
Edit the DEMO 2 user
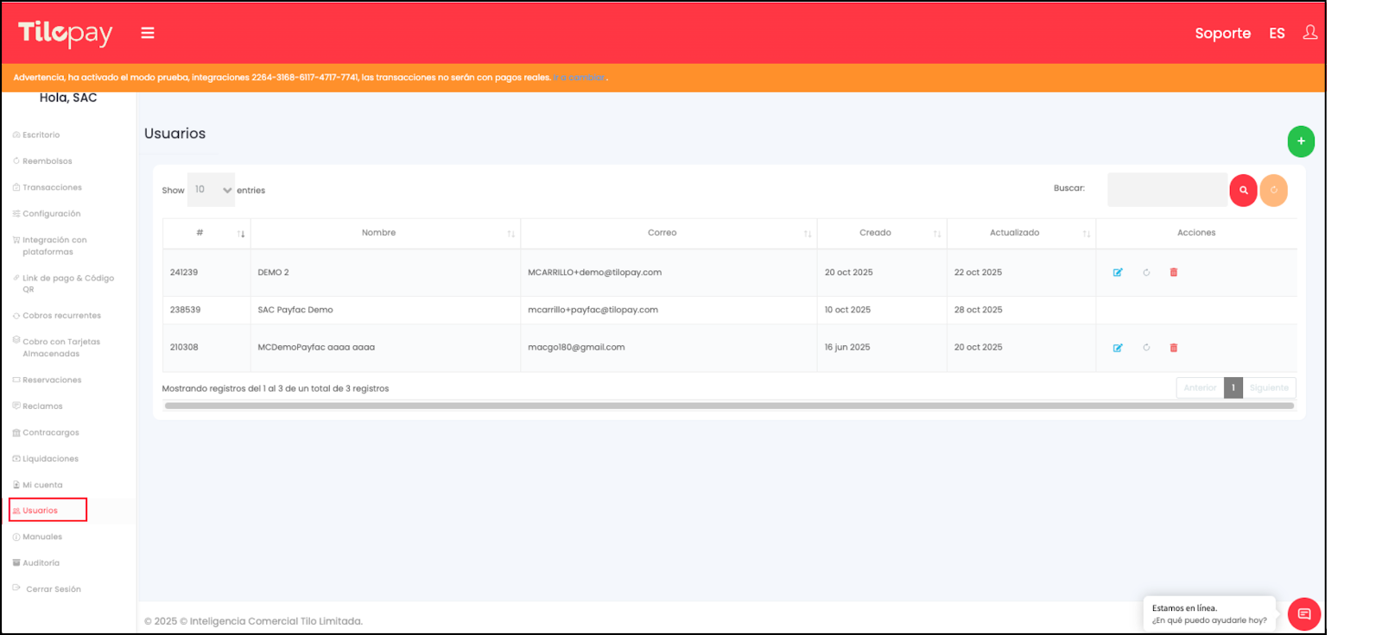[x=1118, y=273]
